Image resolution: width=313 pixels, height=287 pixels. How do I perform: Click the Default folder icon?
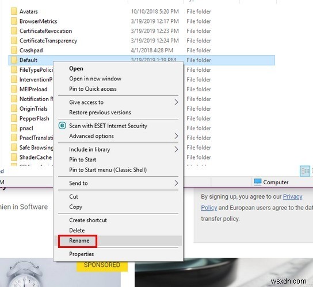click(14, 60)
